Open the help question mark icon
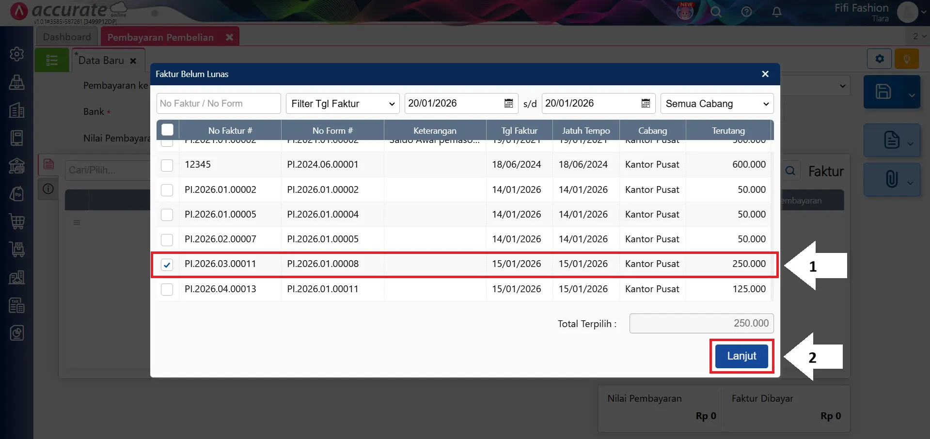The width and height of the screenshot is (930, 439). [x=746, y=12]
